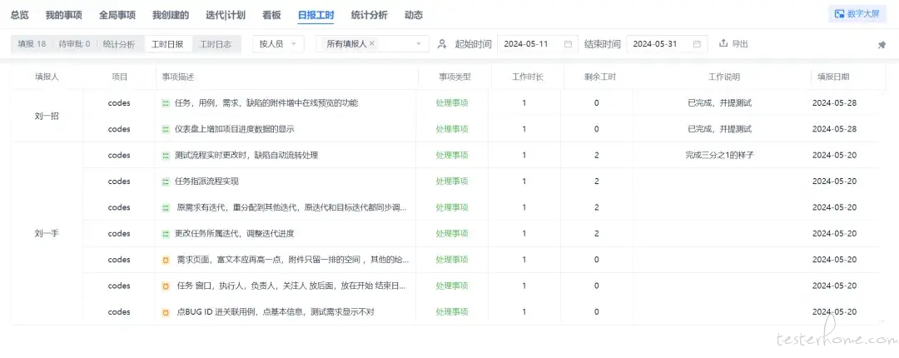The width and height of the screenshot is (899, 358).
Task: Click the 填报日期 column header
Action: 833,77
